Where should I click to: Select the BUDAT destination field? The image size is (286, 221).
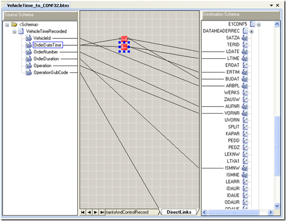click(232, 79)
